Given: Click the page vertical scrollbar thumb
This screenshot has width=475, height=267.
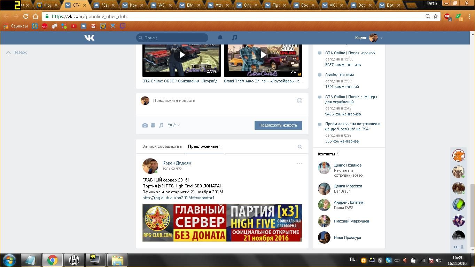Looking at the screenshot, I should [x=473, y=215].
